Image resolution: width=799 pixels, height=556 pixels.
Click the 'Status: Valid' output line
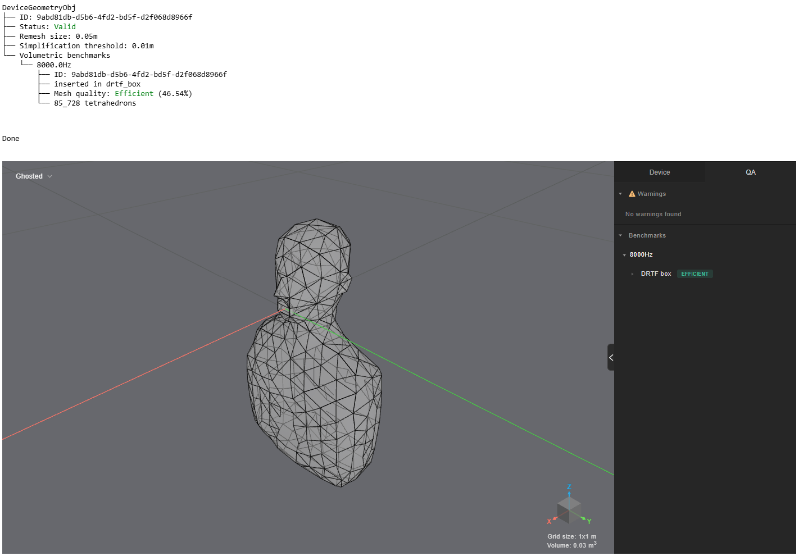tap(48, 26)
